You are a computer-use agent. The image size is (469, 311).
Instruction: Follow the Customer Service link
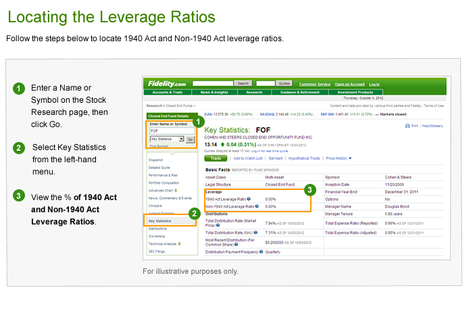click(x=314, y=84)
